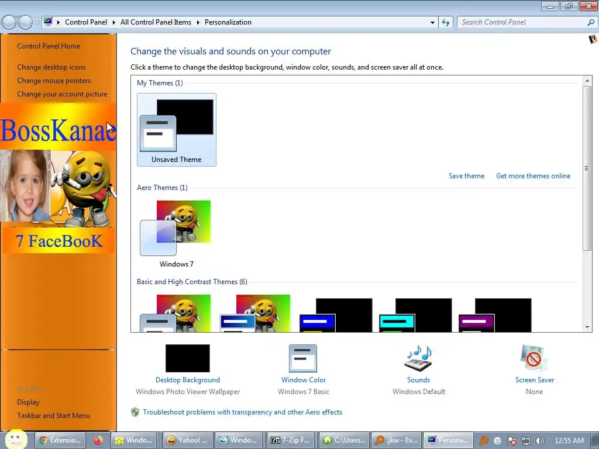Image resolution: width=599 pixels, height=449 pixels.
Task: Click the Screen Saver link text
Action: click(535, 380)
